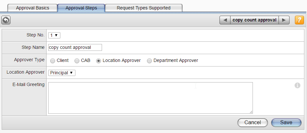Click the E-Mail Greeting info icon

point(297,85)
